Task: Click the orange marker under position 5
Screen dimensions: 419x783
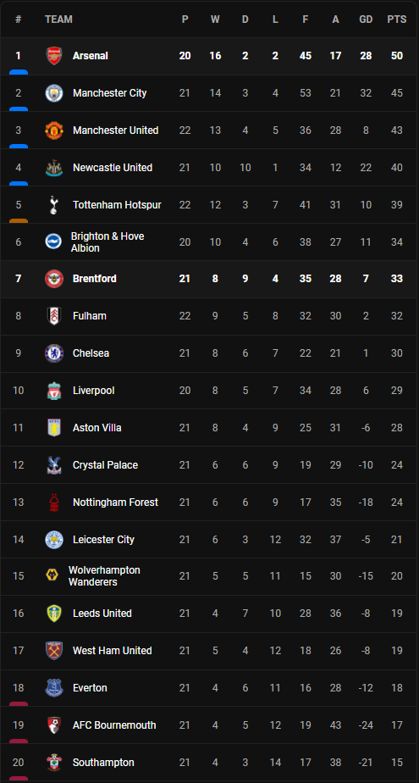Action: pyautogui.click(x=19, y=220)
